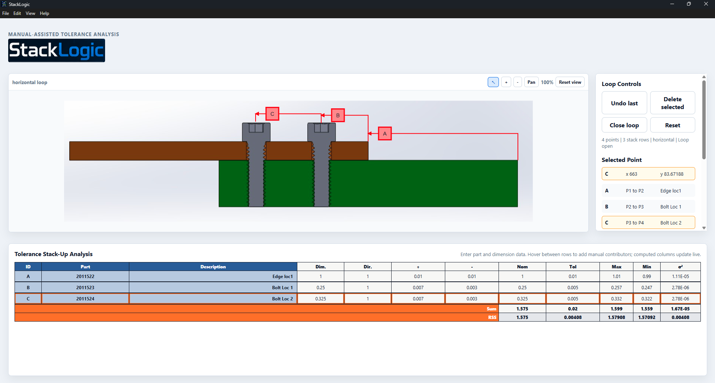Click part cell 2011522
The height and width of the screenshot is (383, 715).
click(x=85, y=277)
